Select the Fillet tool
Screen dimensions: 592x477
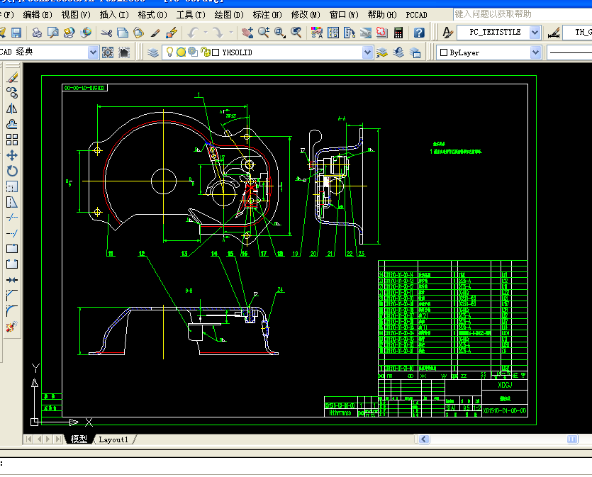pyautogui.click(x=12, y=311)
